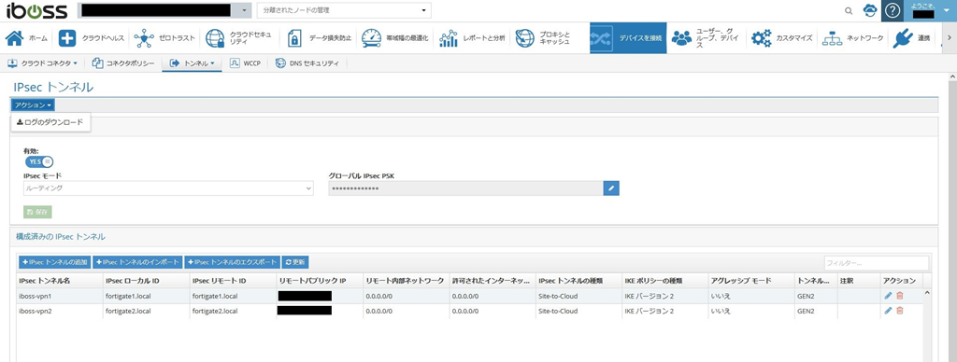Open ユーザー、グループ、デバイス people icon
This screenshot has width=957, height=362.
pos(681,37)
